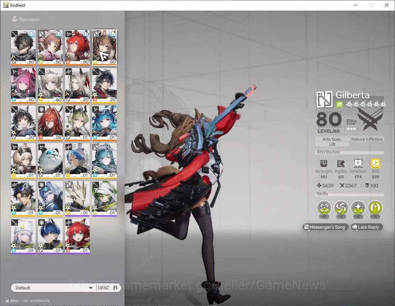Image resolution: width=395 pixels, height=306 pixels.
Task: Click the Operators header icon
Action: 15,19
